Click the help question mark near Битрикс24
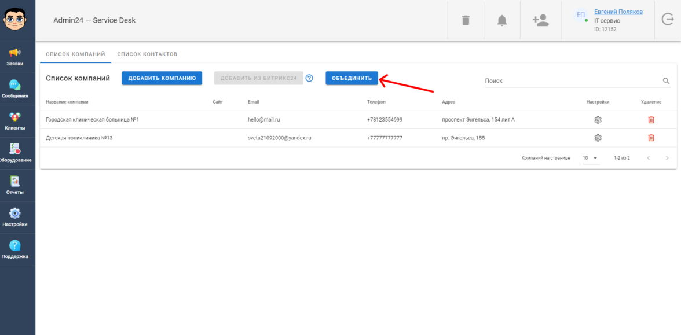 coord(309,78)
